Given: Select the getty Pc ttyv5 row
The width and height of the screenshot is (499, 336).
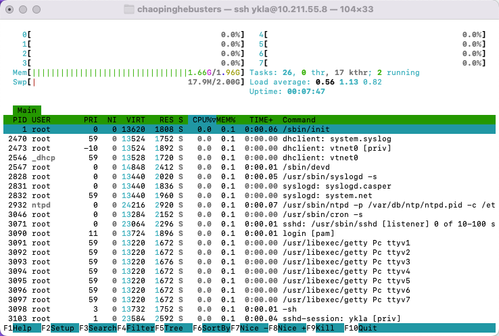Looking at the screenshot, I should click(x=249, y=281).
